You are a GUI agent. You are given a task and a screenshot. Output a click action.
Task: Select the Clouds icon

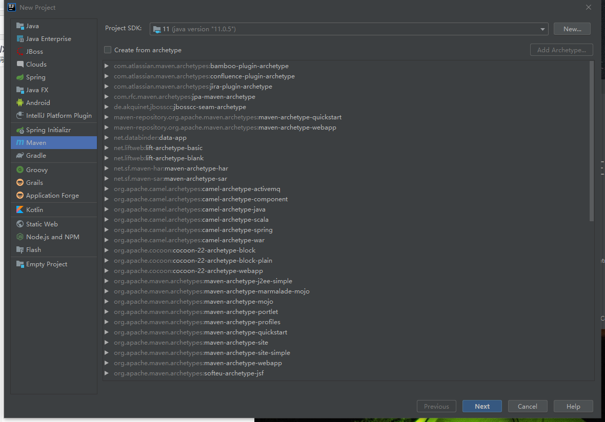click(x=20, y=64)
